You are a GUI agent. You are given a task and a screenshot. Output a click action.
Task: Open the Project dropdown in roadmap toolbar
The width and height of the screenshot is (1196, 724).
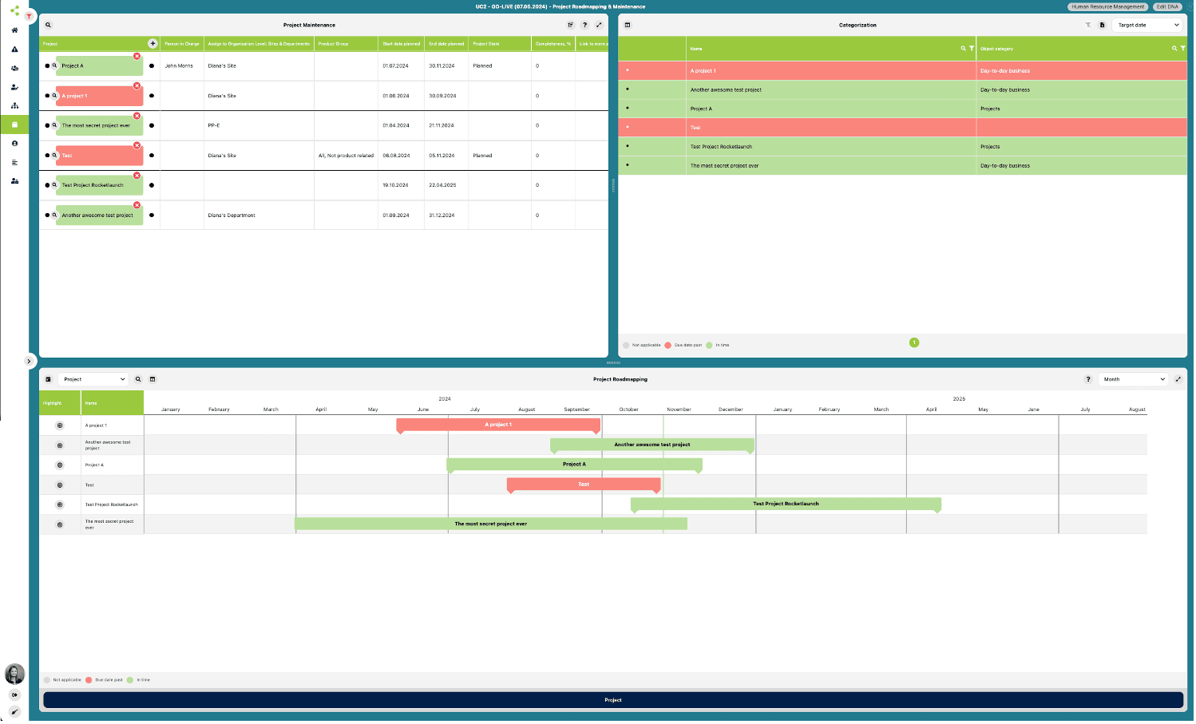pyautogui.click(x=93, y=379)
